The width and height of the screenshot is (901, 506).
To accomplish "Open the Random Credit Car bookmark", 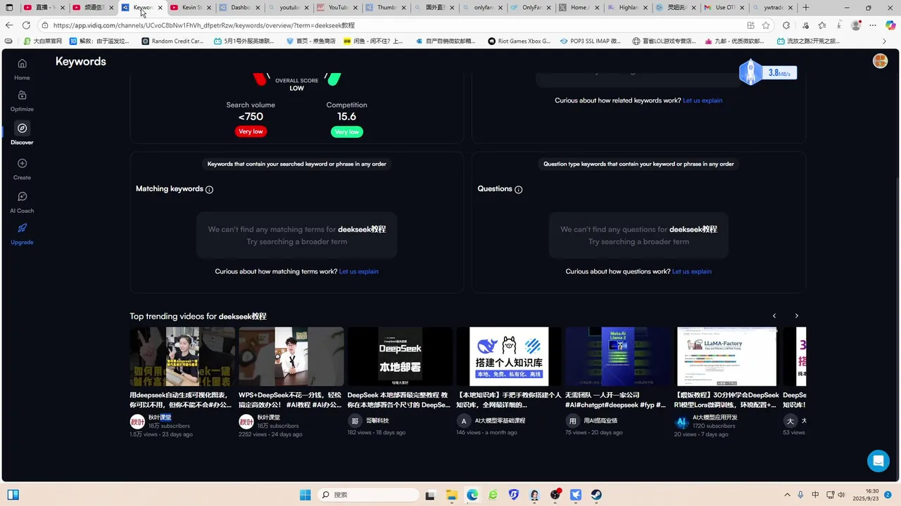I will (x=172, y=41).
